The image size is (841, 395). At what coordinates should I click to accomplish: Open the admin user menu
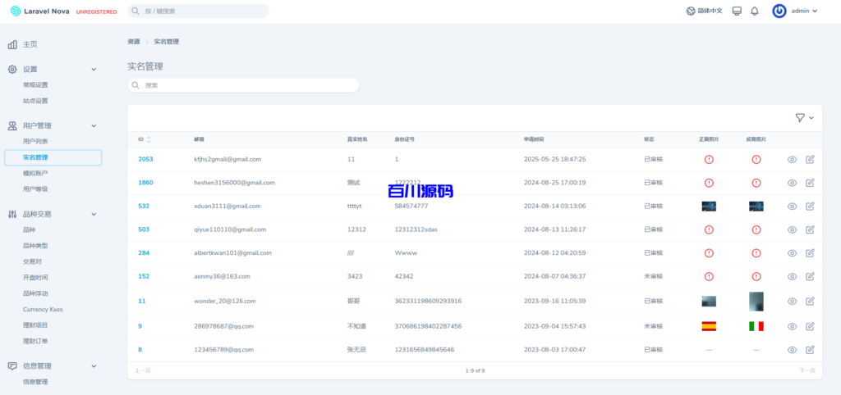coord(795,11)
